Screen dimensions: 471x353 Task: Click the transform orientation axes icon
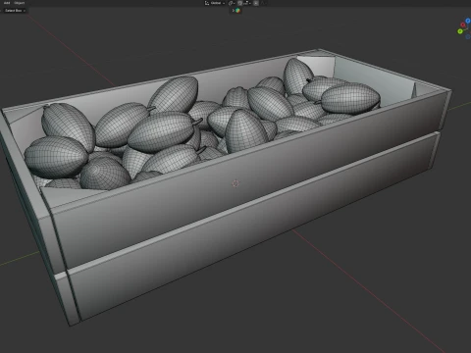point(207,3)
